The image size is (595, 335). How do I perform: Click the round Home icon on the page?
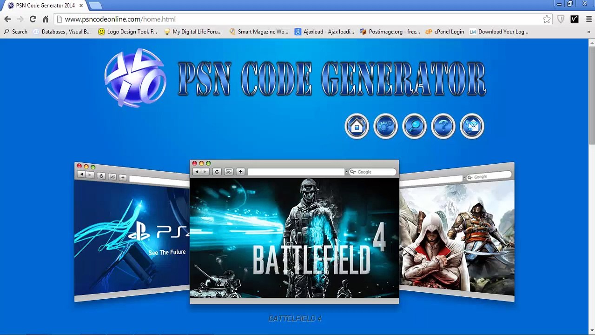(357, 126)
